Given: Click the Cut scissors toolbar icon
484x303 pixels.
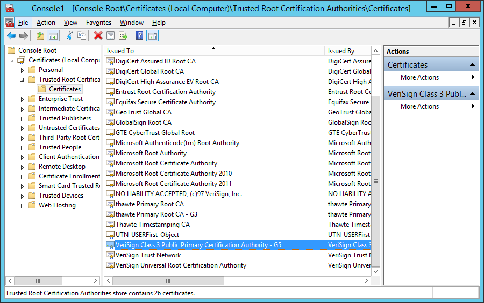Looking at the screenshot, I should click(x=69, y=36).
